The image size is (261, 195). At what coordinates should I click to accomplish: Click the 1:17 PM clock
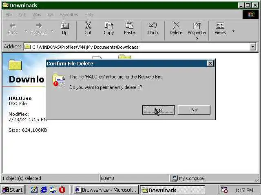click(244, 190)
